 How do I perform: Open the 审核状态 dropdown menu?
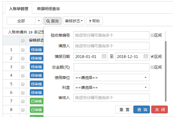point(74,21)
